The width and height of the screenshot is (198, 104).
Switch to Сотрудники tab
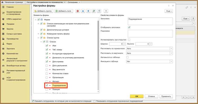point(73,2)
